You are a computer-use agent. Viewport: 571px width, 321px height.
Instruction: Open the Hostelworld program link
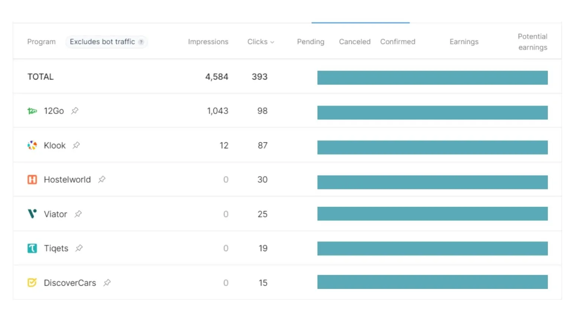click(67, 180)
